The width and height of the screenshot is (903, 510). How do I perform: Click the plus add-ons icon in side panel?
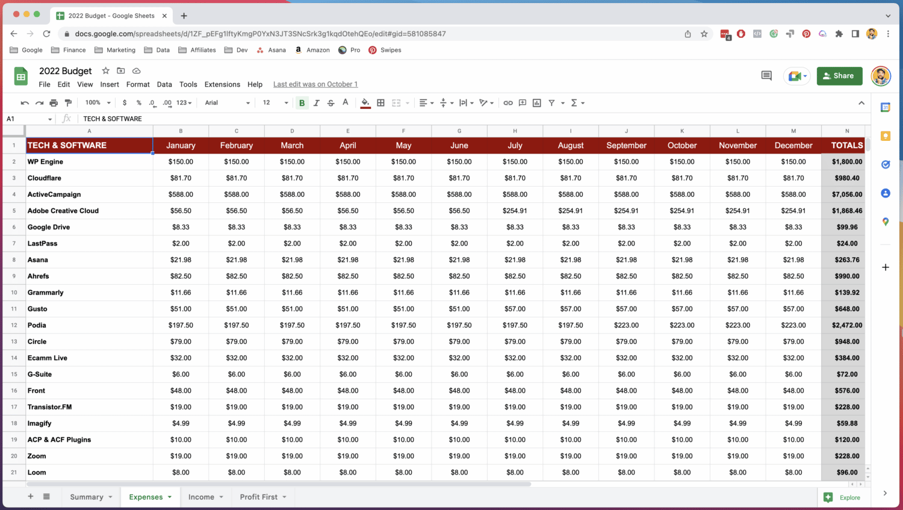point(886,267)
